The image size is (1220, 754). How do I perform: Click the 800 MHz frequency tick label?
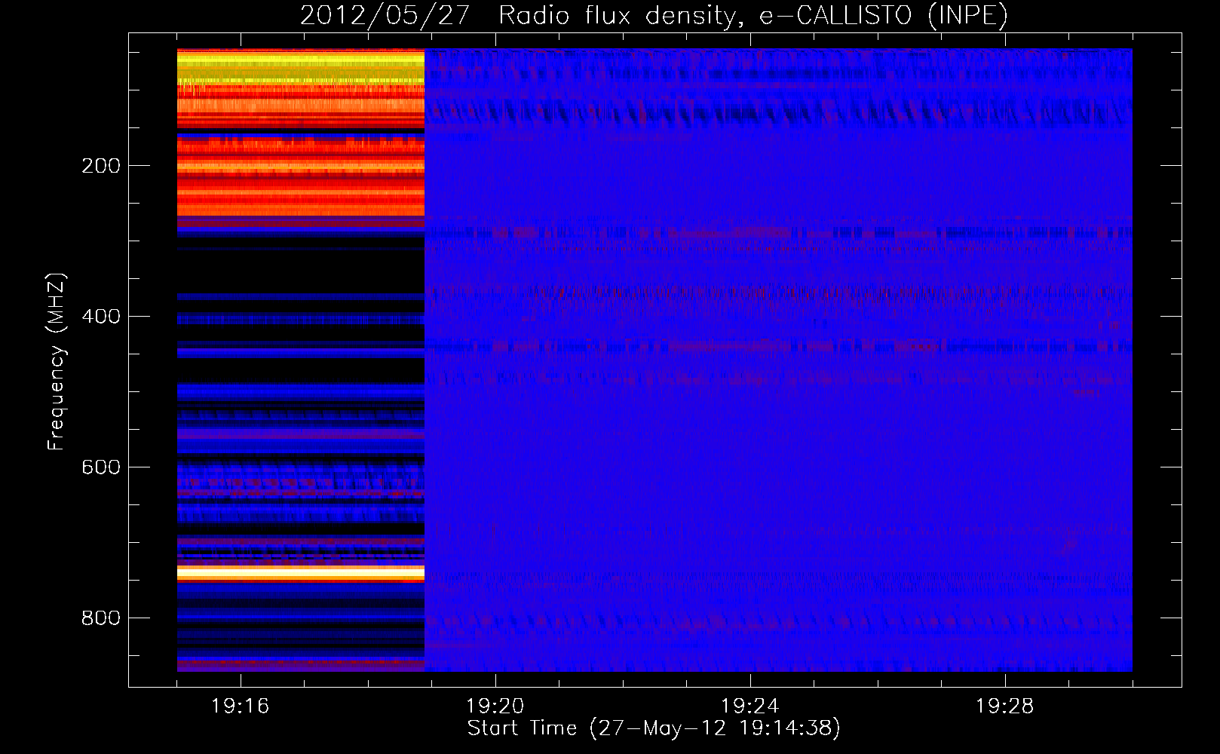101,618
